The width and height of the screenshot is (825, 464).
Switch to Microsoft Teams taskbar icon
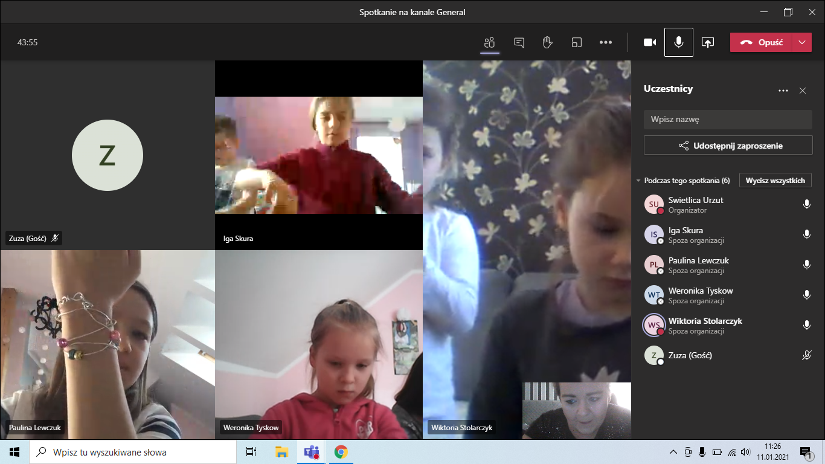[312, 452]
